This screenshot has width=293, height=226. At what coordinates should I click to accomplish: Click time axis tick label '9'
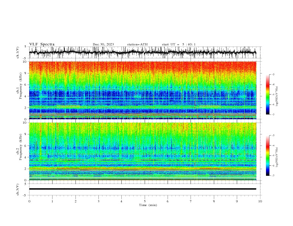coord(237,201)
